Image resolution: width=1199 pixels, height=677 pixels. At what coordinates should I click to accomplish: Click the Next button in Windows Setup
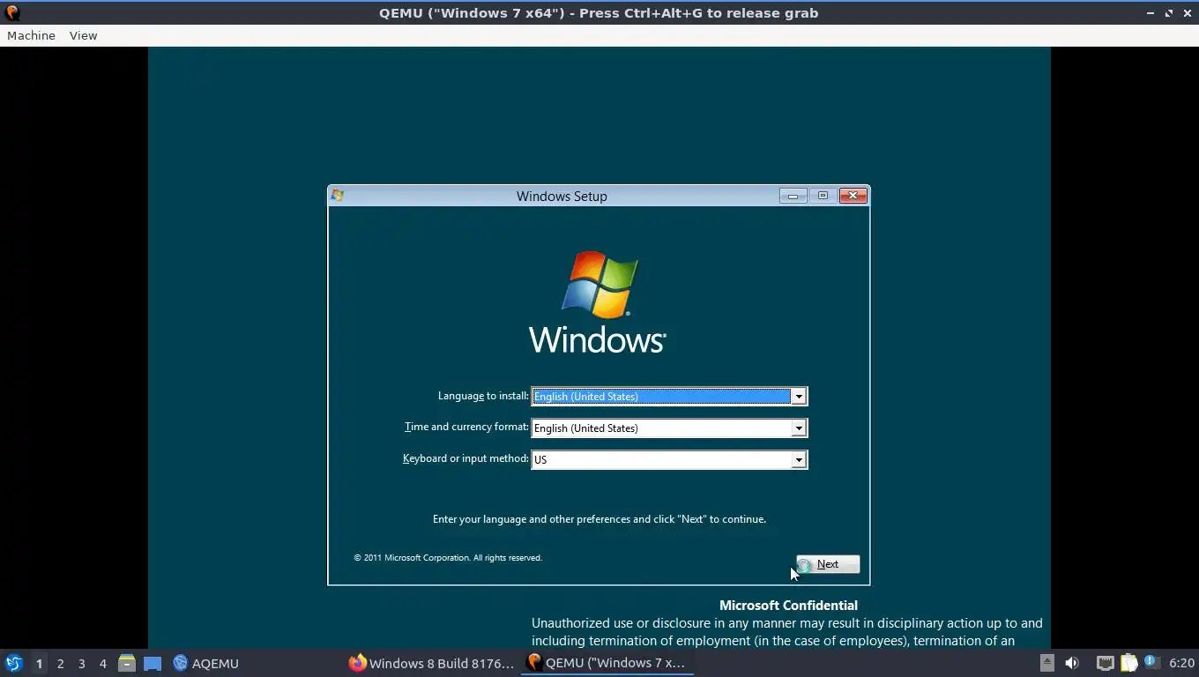pyautogui.click(x=828, y=564)
